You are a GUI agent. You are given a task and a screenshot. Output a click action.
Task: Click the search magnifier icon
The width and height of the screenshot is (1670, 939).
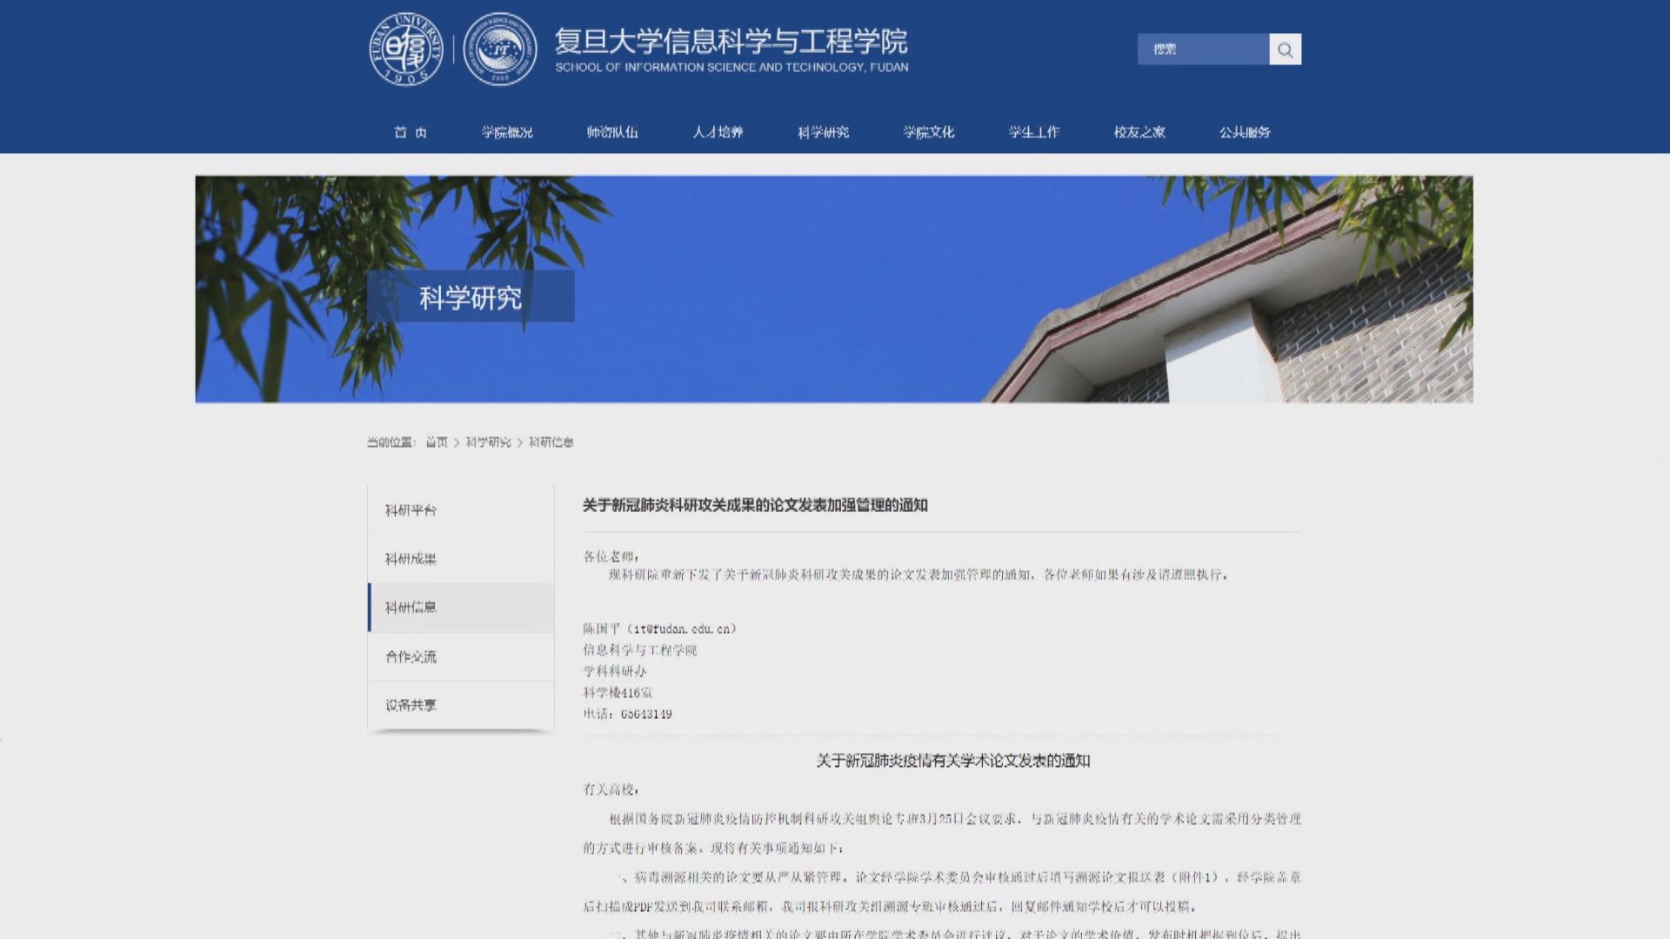tap(1285, 50)
